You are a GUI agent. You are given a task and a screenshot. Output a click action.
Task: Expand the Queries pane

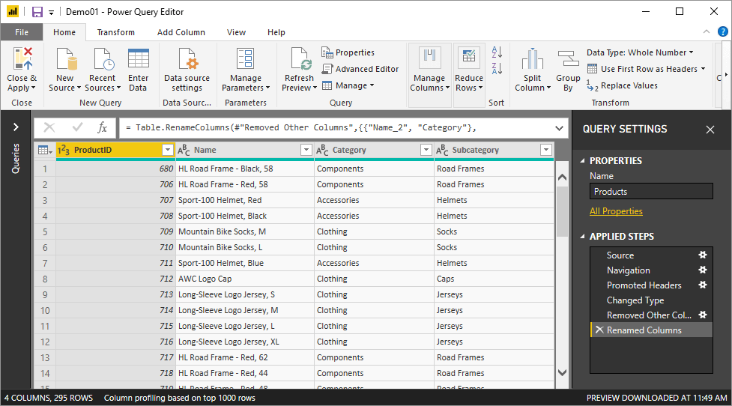click(16, 127)
